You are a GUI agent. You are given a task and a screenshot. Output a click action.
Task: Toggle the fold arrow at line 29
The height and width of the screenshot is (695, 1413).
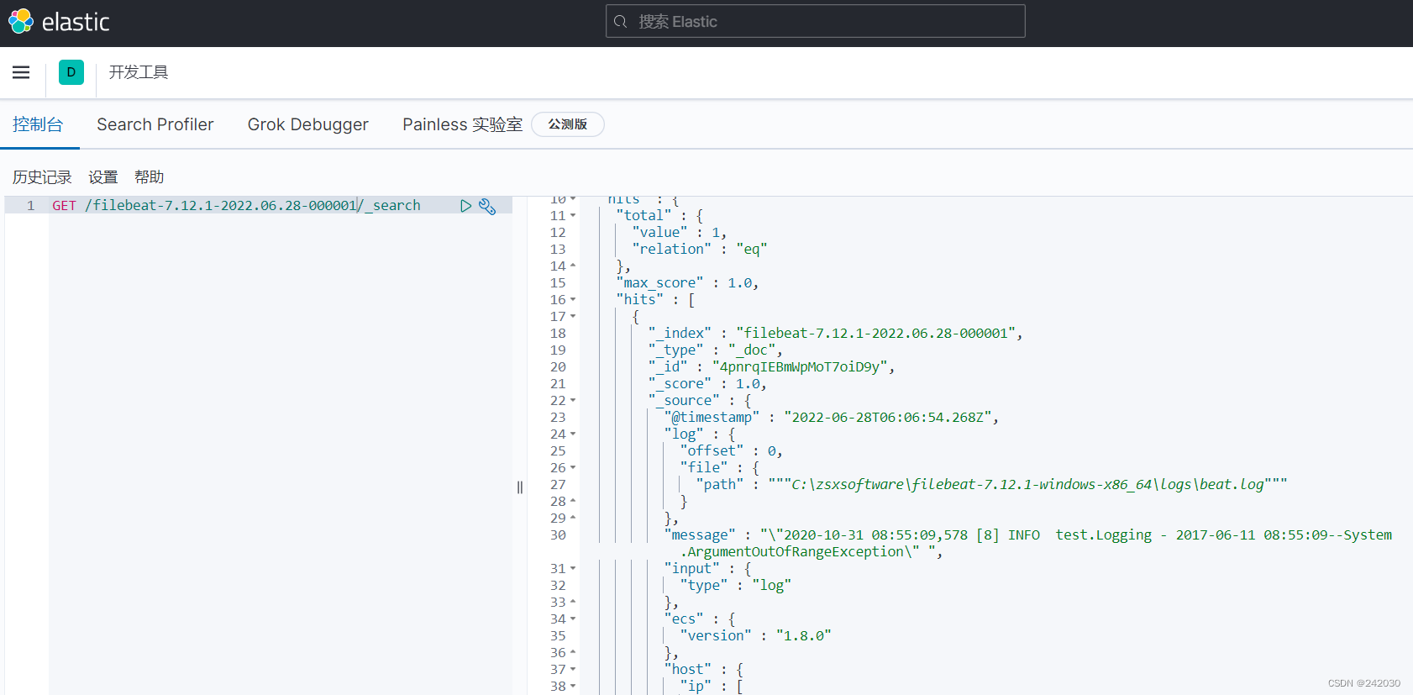573,519
